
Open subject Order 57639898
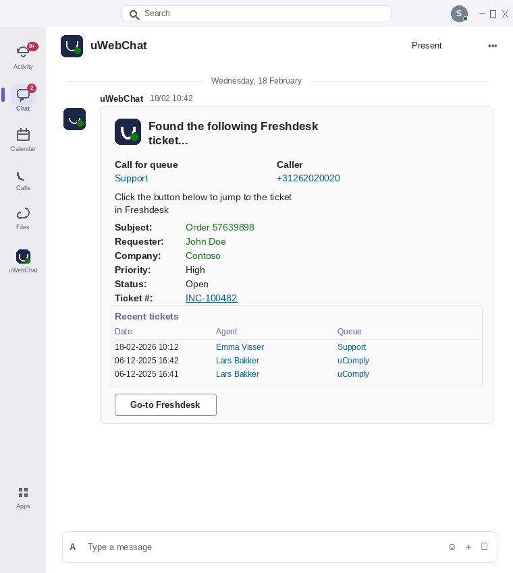click(220, 227)
